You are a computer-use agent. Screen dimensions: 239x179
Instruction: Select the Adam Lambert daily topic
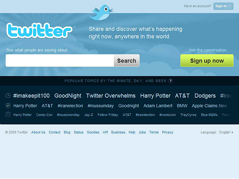click(x=158, y=106)
